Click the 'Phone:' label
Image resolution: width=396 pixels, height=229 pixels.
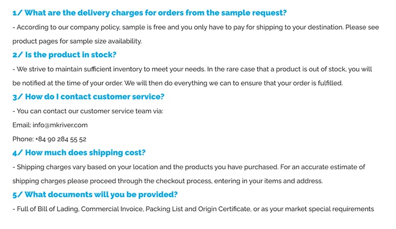[x=22, y=139]
